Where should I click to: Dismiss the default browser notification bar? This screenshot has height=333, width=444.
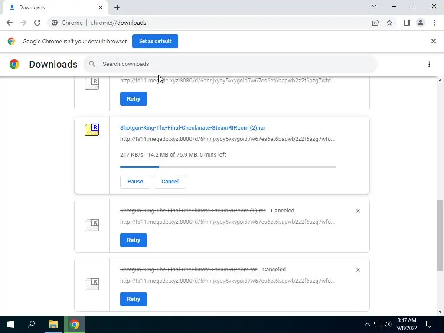point(434,41)
